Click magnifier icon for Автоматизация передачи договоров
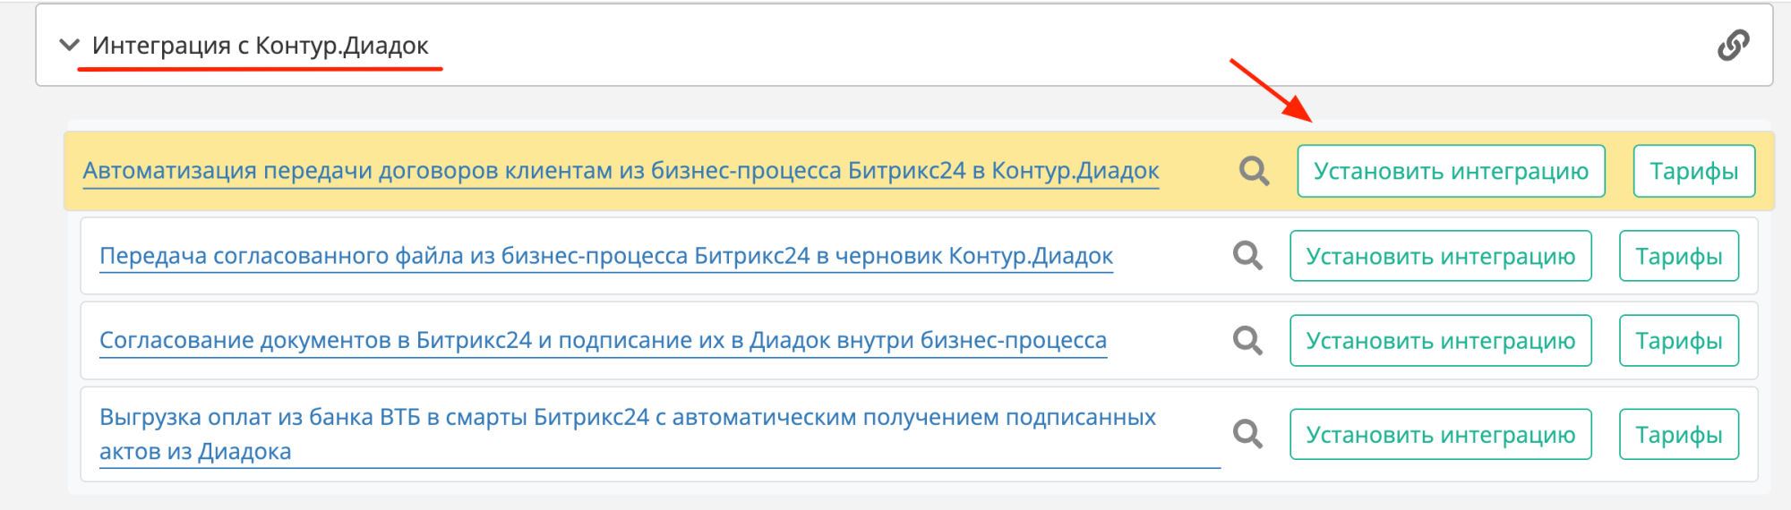1791x510 pixels. click(x=1254, y=171)
